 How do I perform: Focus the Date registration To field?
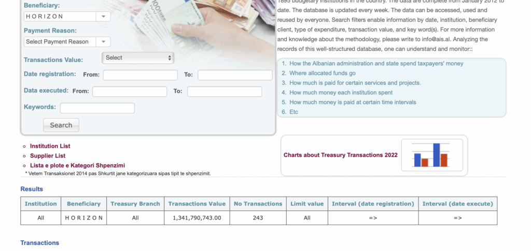coord(235,75)
